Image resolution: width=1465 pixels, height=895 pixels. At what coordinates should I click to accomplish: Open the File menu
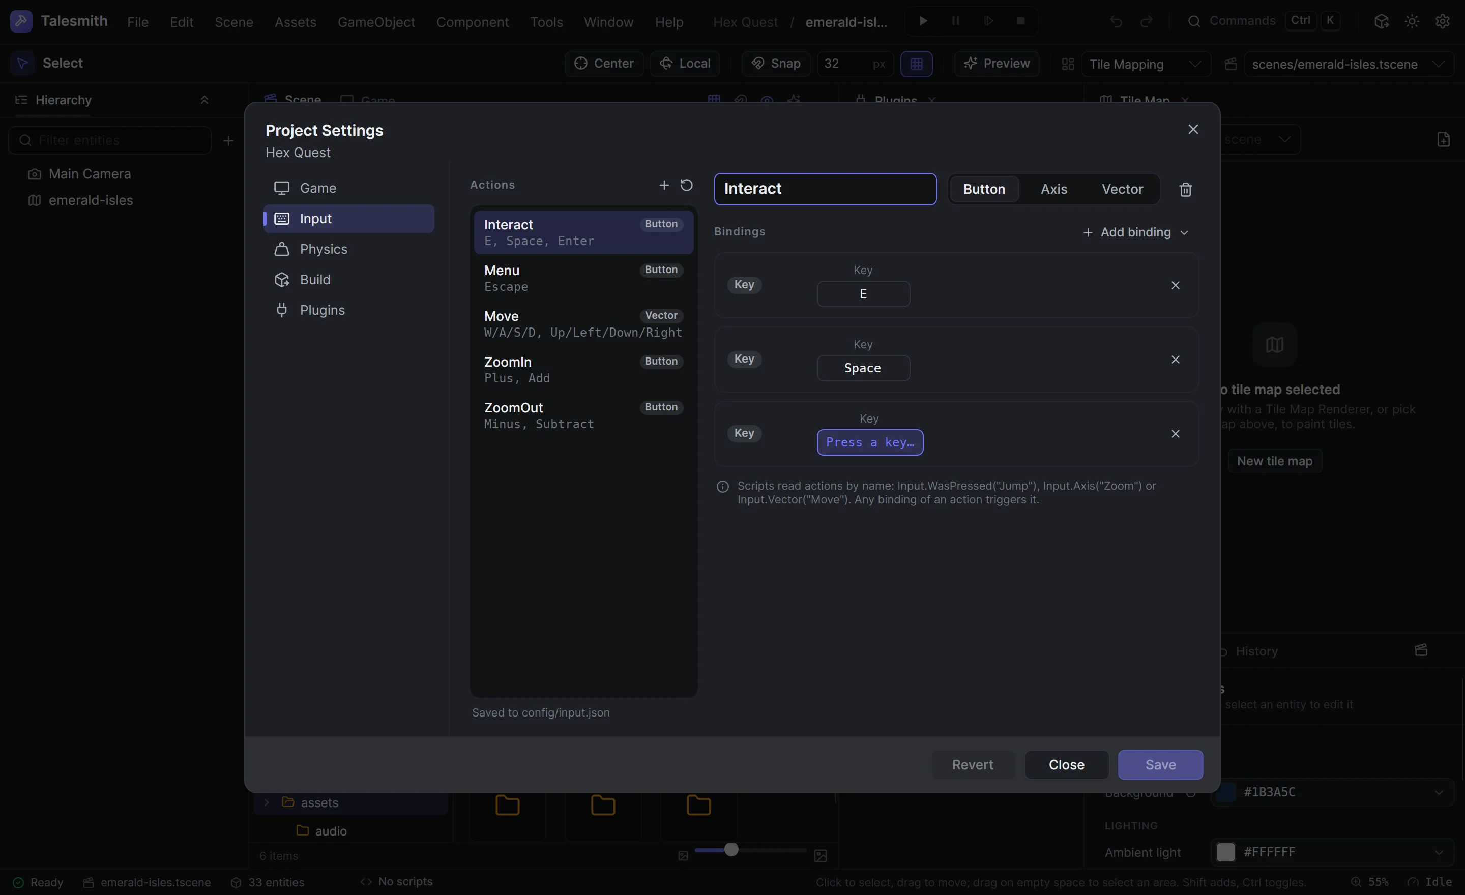137,22
